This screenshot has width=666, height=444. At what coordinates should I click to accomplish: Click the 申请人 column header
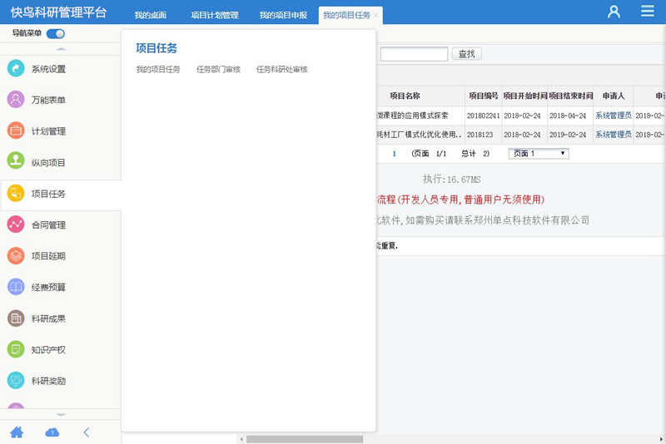(x=614, y=96)
